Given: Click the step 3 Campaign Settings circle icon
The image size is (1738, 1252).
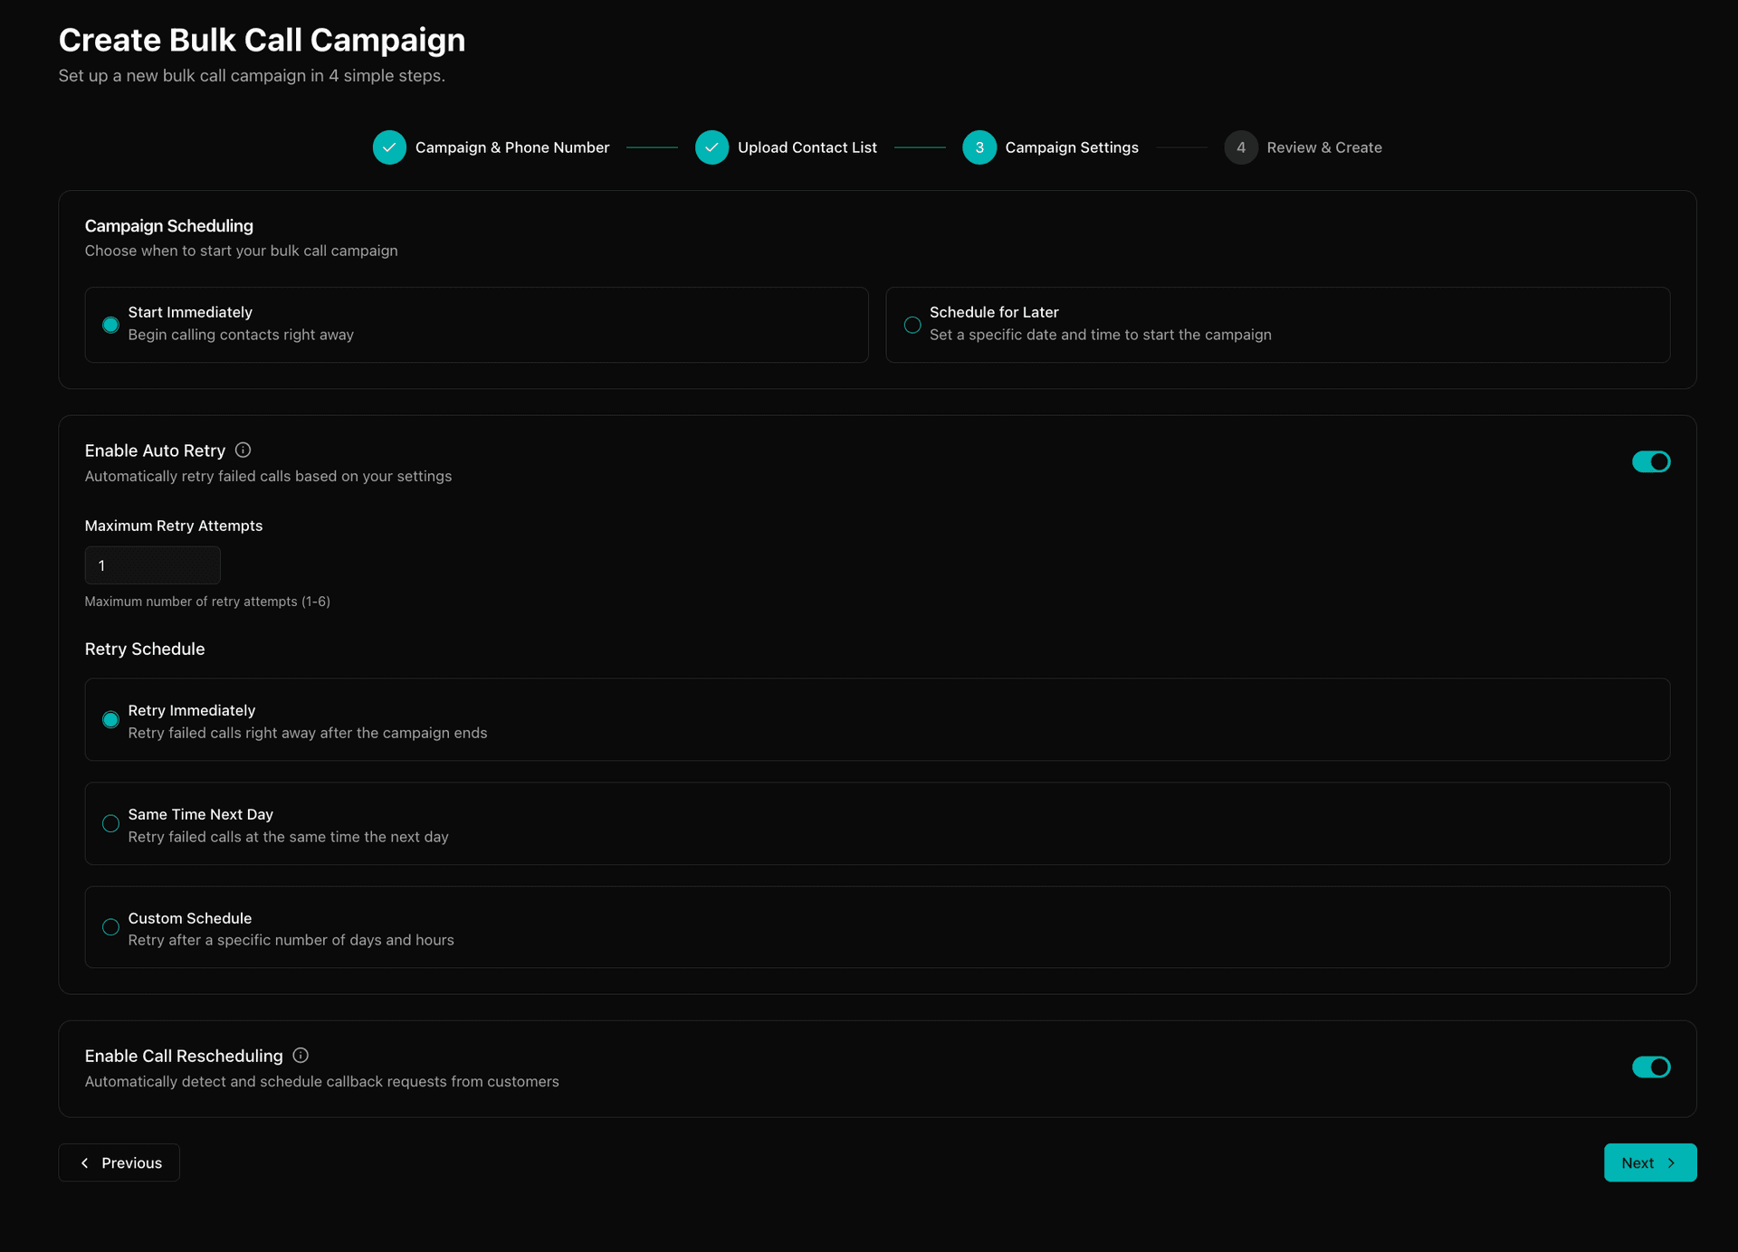Looking at the screenshot, I should coord(979,147).
